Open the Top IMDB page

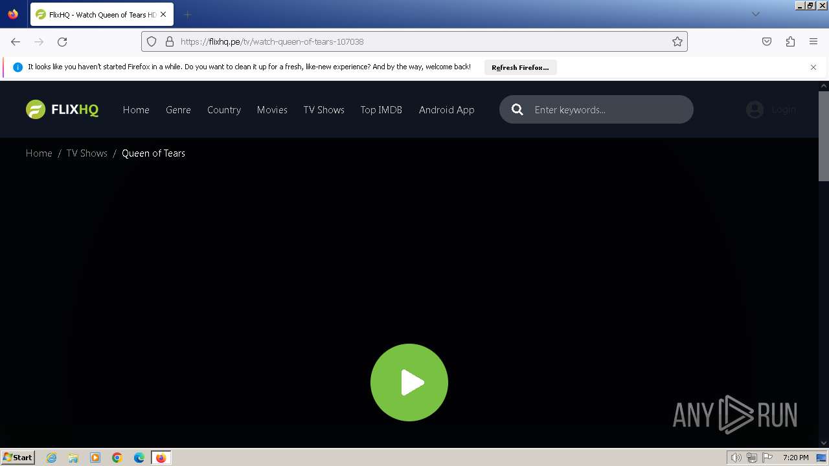381,110
